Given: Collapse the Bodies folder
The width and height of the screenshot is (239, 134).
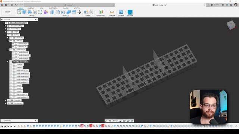Looking at the screenshot, I should [6, 35].
